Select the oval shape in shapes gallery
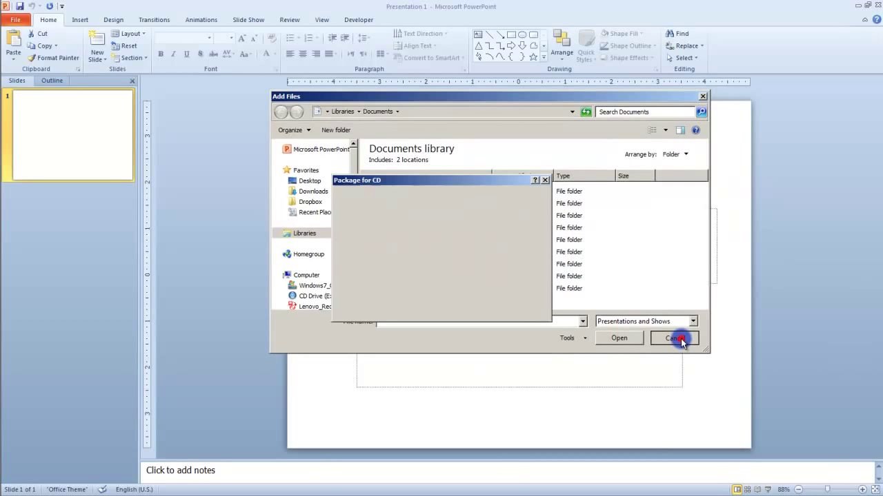Viewport: 883px width, 496px height. (522, 34)
